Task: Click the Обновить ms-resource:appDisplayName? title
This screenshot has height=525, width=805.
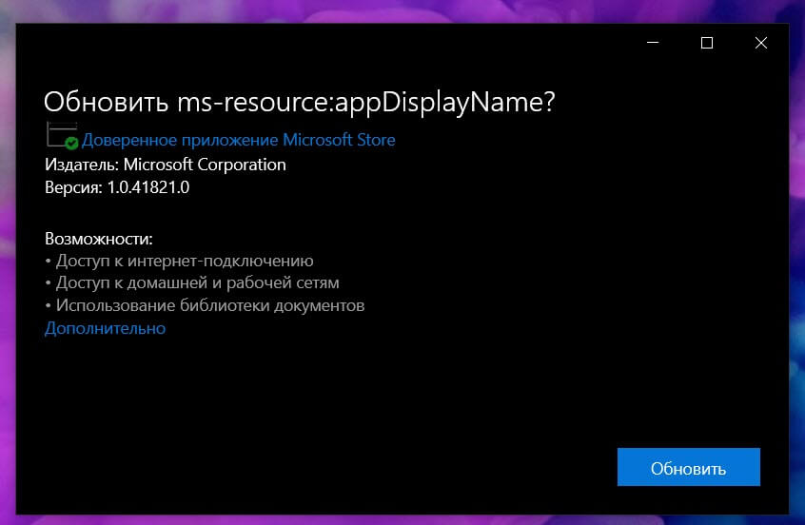Action: [x=300, y=102]
